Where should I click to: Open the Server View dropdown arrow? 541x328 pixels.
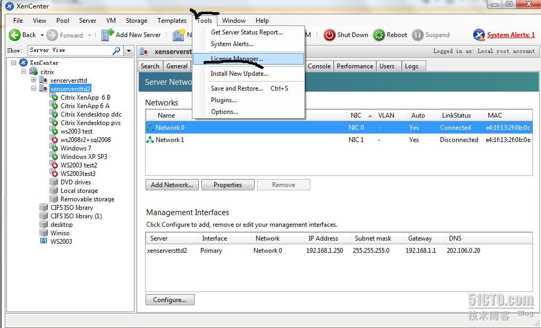(129, 50)
